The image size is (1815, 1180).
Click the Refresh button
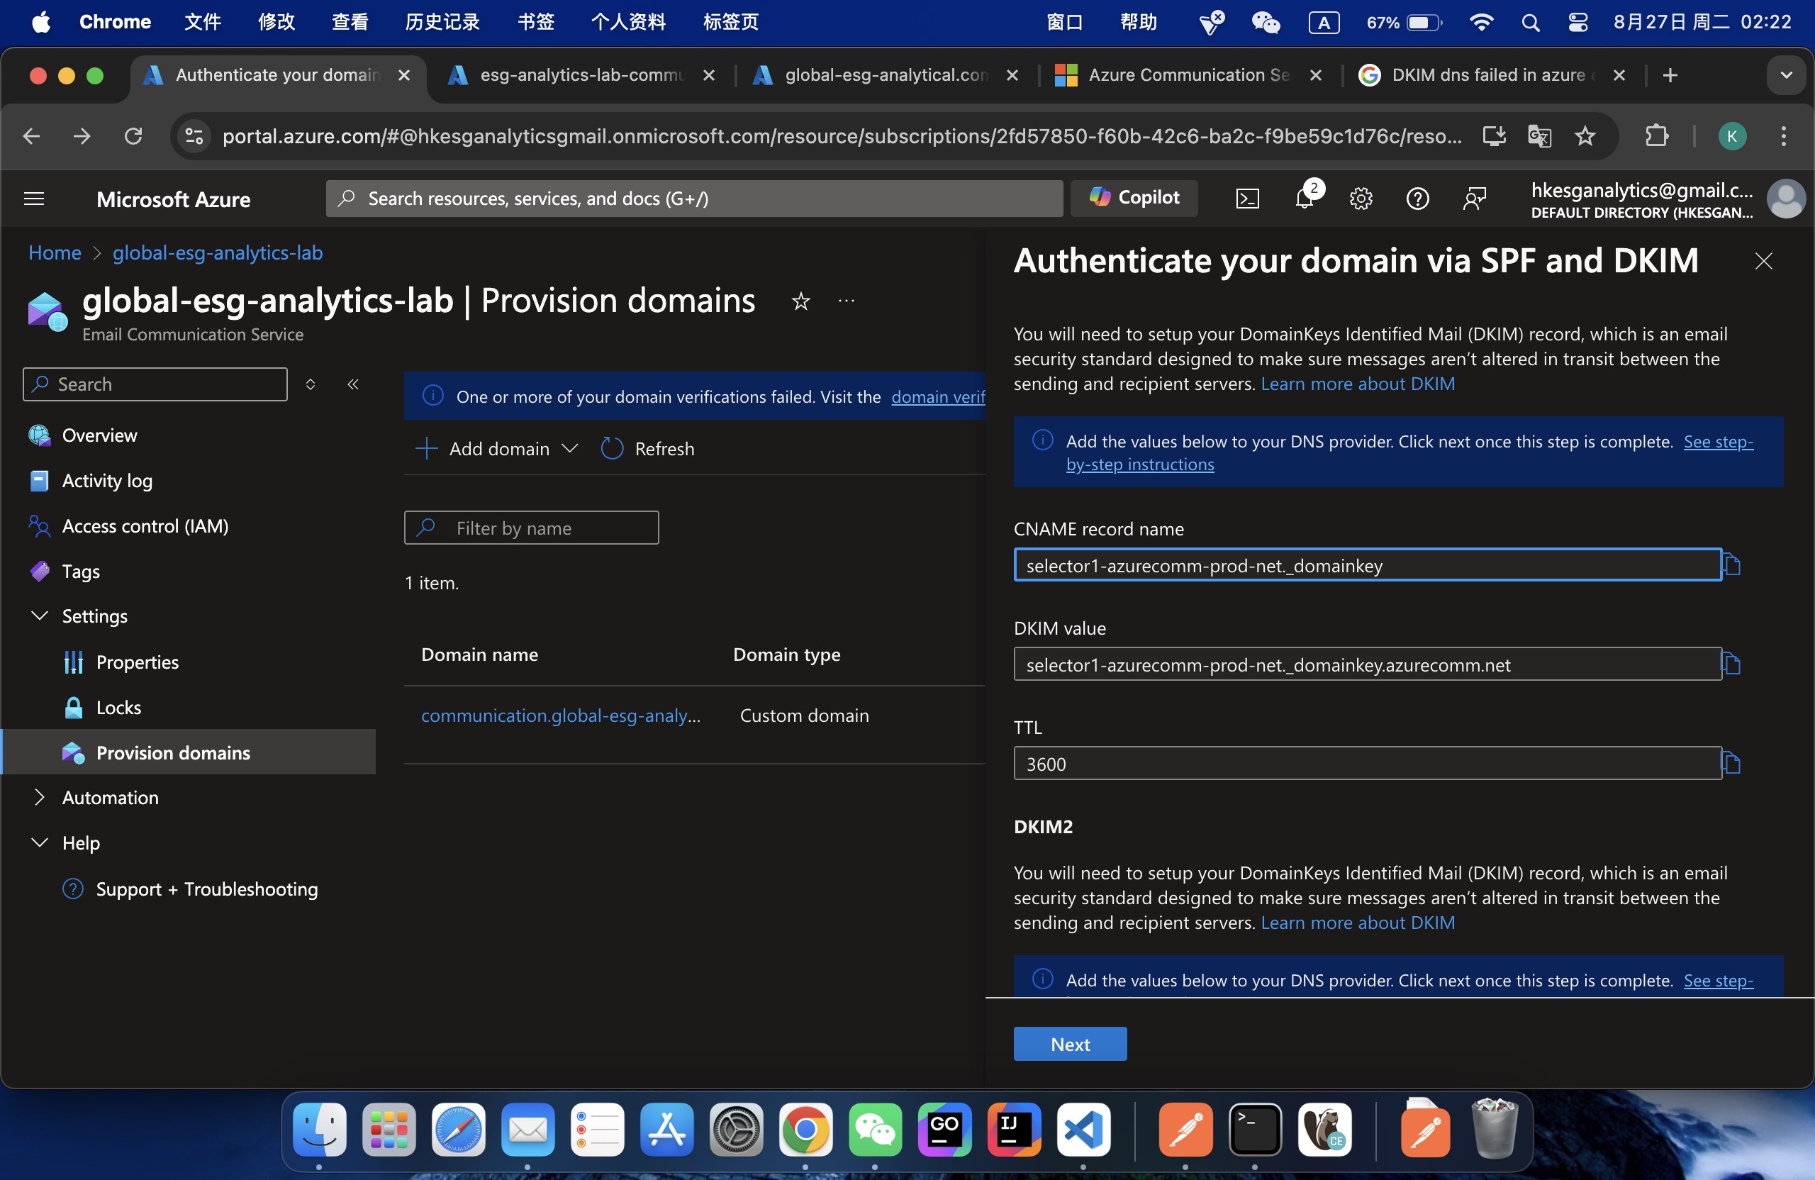(x=648, y=448)
